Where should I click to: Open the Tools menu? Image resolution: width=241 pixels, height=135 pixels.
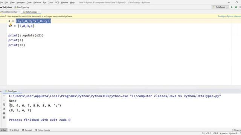coord(51,3)
